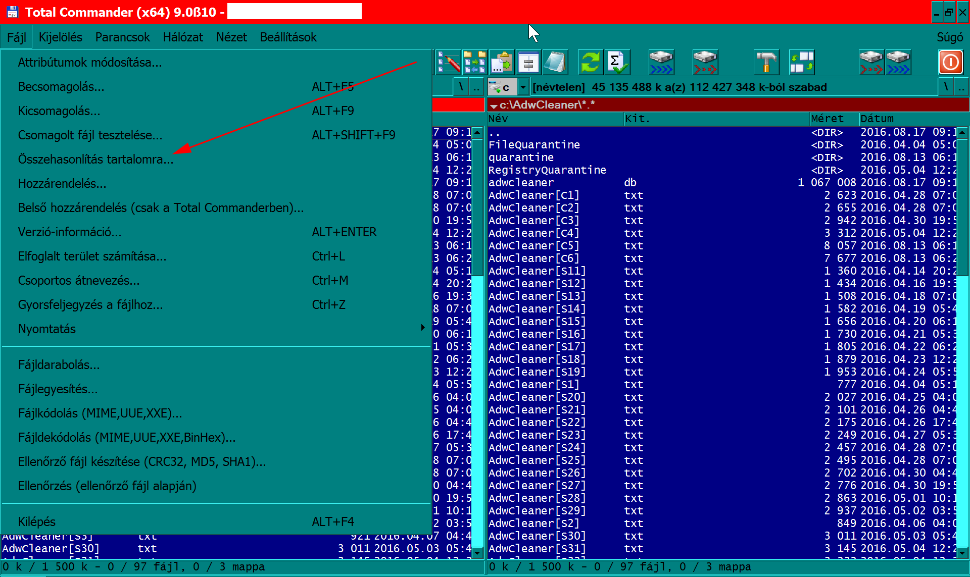Choose Hozzárendelés menu item
Screen dimensions: 970x577
pyautogui.click(x=216, y=183)
